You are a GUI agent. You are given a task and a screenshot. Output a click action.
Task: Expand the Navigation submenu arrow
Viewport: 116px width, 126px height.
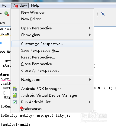coord(90,80)
